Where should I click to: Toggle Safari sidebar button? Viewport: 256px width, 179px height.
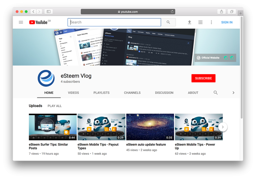pyautogui.click(x=48, y=12)
